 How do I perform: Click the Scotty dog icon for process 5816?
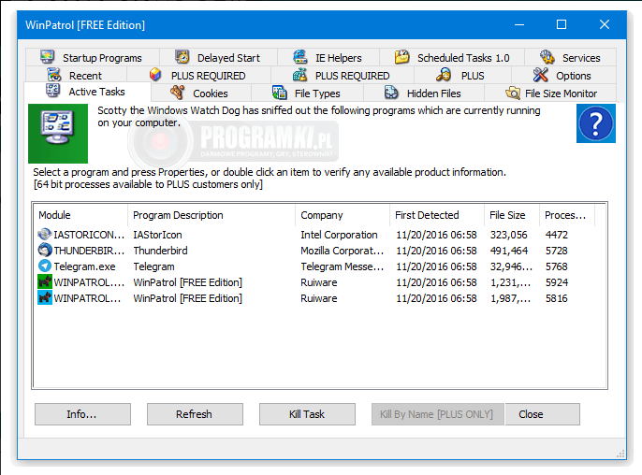tap(45, 298)
